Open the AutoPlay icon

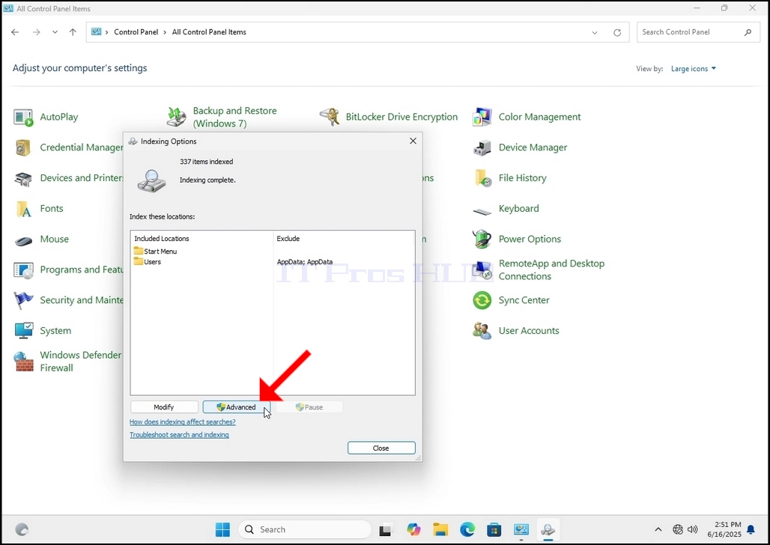(x=23, y=118)
